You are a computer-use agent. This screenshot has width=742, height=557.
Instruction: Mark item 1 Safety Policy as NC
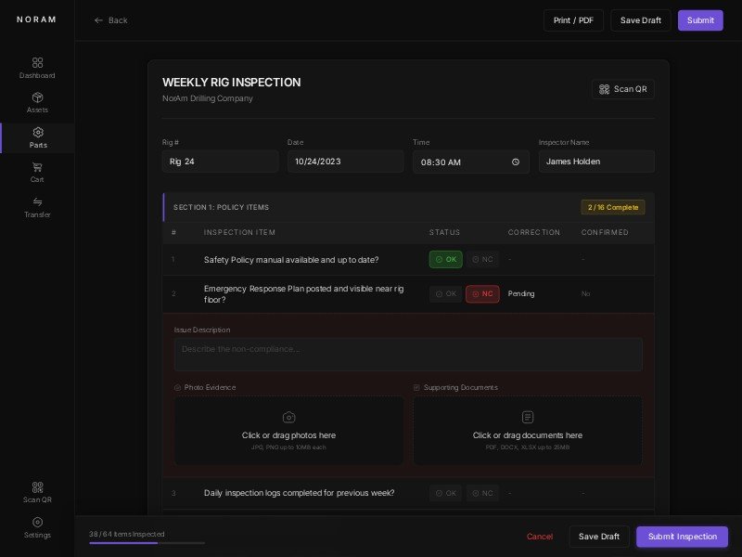pos(482,259)
